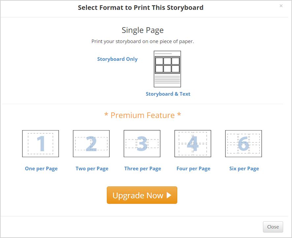This screenshot has height=238, width=292.
Task: Click the Two per Page text link
Action: (92, 169)
